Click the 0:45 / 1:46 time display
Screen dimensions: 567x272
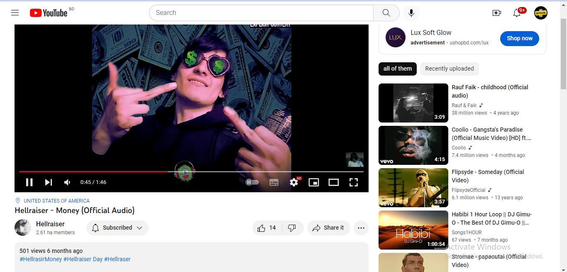(x=93, y=182)
